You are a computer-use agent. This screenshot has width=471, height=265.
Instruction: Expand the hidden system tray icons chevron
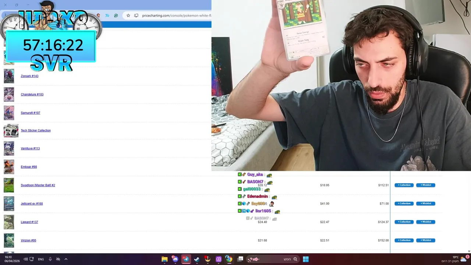click(66, 259)
